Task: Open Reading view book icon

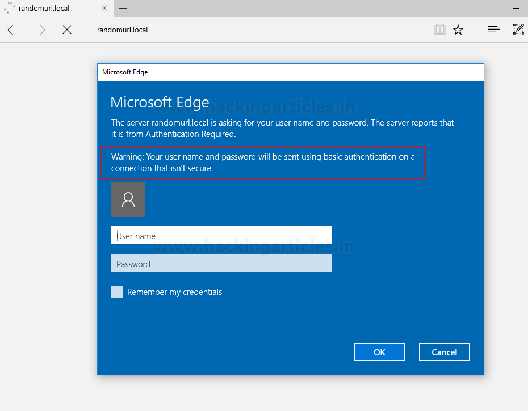Action: (x=440, y=30)
